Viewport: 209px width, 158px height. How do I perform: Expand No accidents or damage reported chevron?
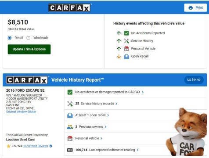click(x=143, y=92)
